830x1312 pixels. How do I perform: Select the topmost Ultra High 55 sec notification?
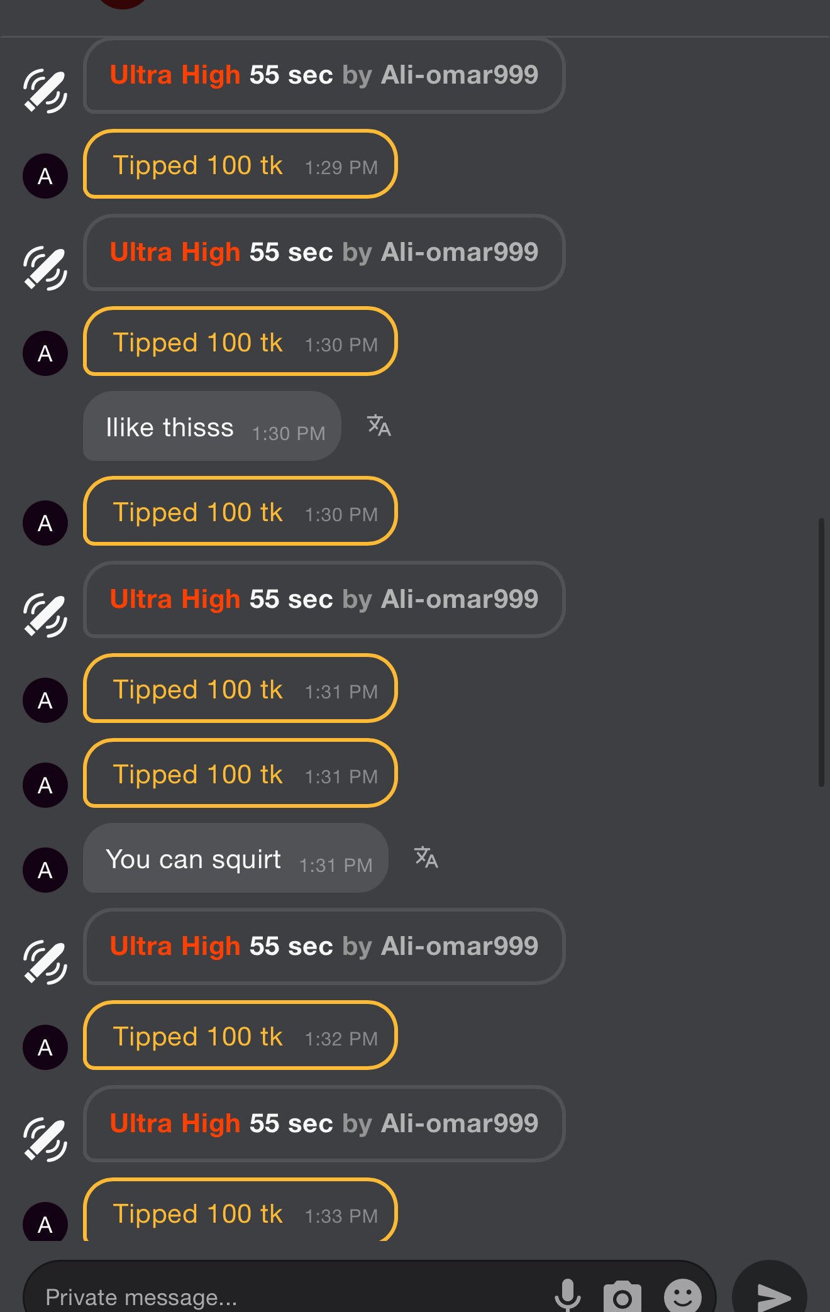(324, 75)
